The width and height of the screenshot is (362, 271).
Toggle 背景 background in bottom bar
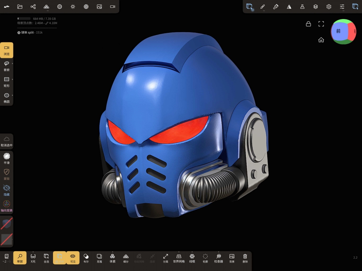[232, 258]
